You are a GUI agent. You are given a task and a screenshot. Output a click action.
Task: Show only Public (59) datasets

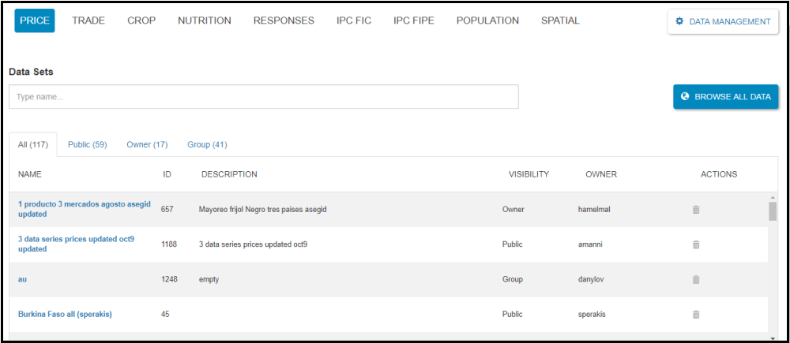[87, 144]
